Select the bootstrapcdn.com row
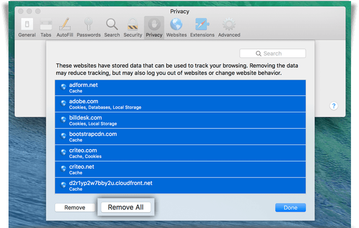Screen dimensions: 359x228 point(180,137)
